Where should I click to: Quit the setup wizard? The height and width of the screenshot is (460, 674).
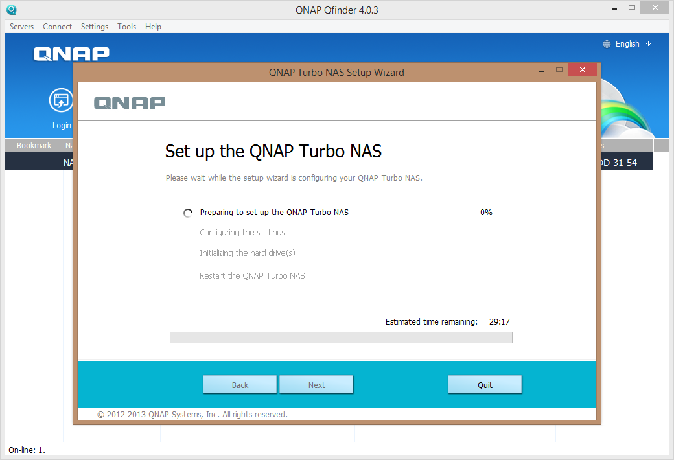pyautogui.click(x=485, y=385)
